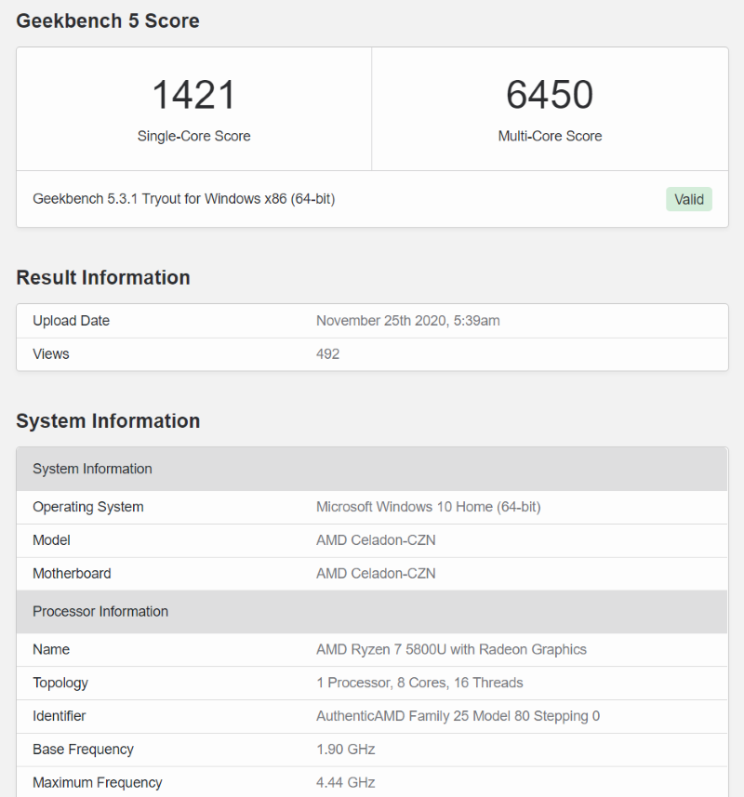Select the AMD Celadon-CZN value in Motherboard row

(x=376, y=574)
